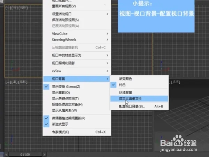Choose 环境背景 in submenu
Image resolution: width=209 pixels, height=157 pixels.
139,92
